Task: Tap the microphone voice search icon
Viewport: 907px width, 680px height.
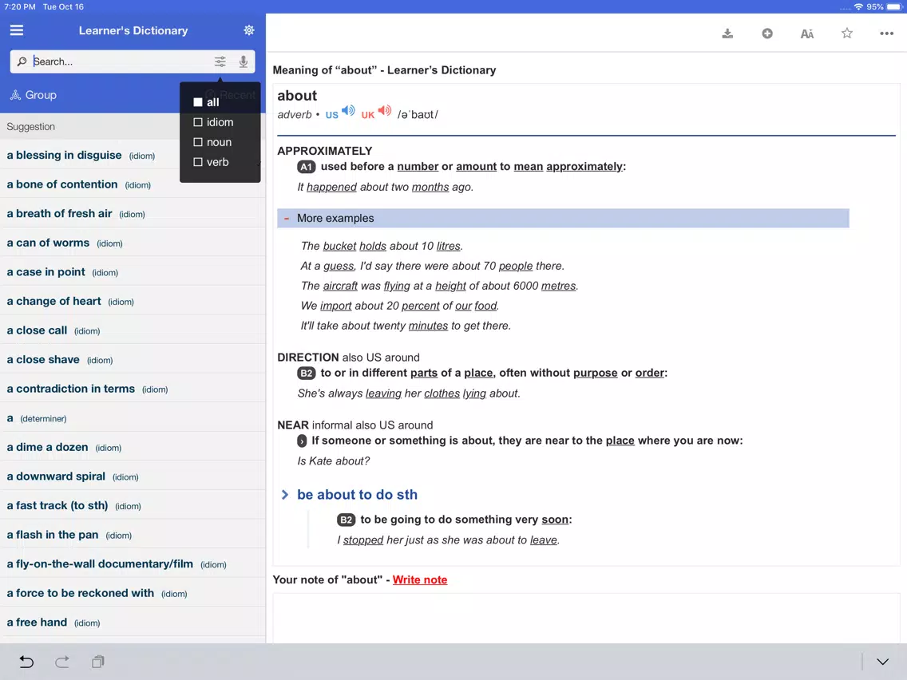Action: (x=244, y=61)
